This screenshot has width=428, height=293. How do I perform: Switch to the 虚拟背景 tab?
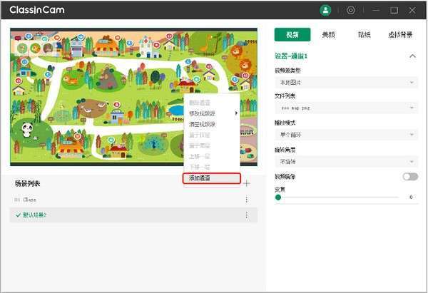coord(400,35)
